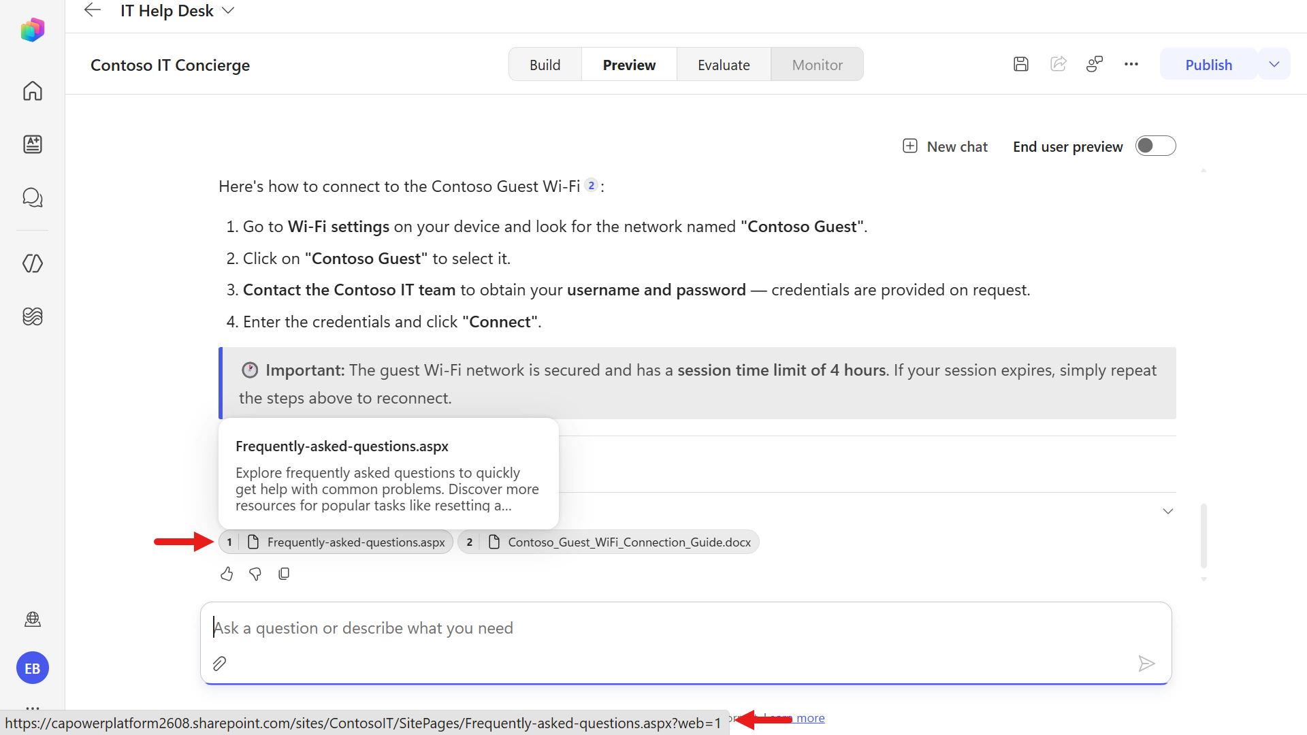Open the agents panel icon in sidebar
This screenshot has width=1307, height=735.
coord(32,144)
